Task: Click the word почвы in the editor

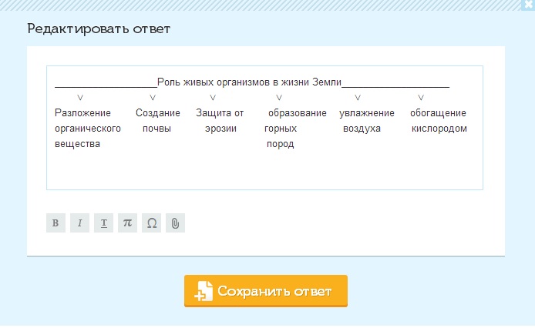Action: (x=156, y=129)
